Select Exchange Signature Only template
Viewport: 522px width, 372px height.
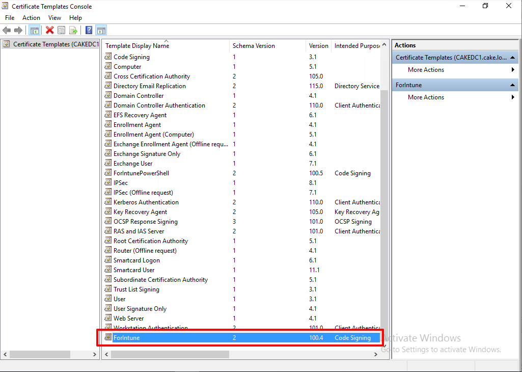click(x=242, y=153)
